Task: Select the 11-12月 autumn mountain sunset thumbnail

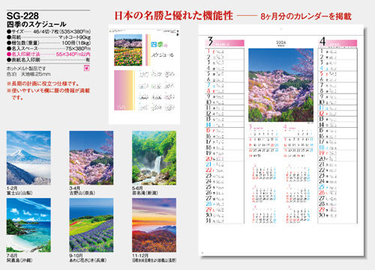Action: (154, 225)
